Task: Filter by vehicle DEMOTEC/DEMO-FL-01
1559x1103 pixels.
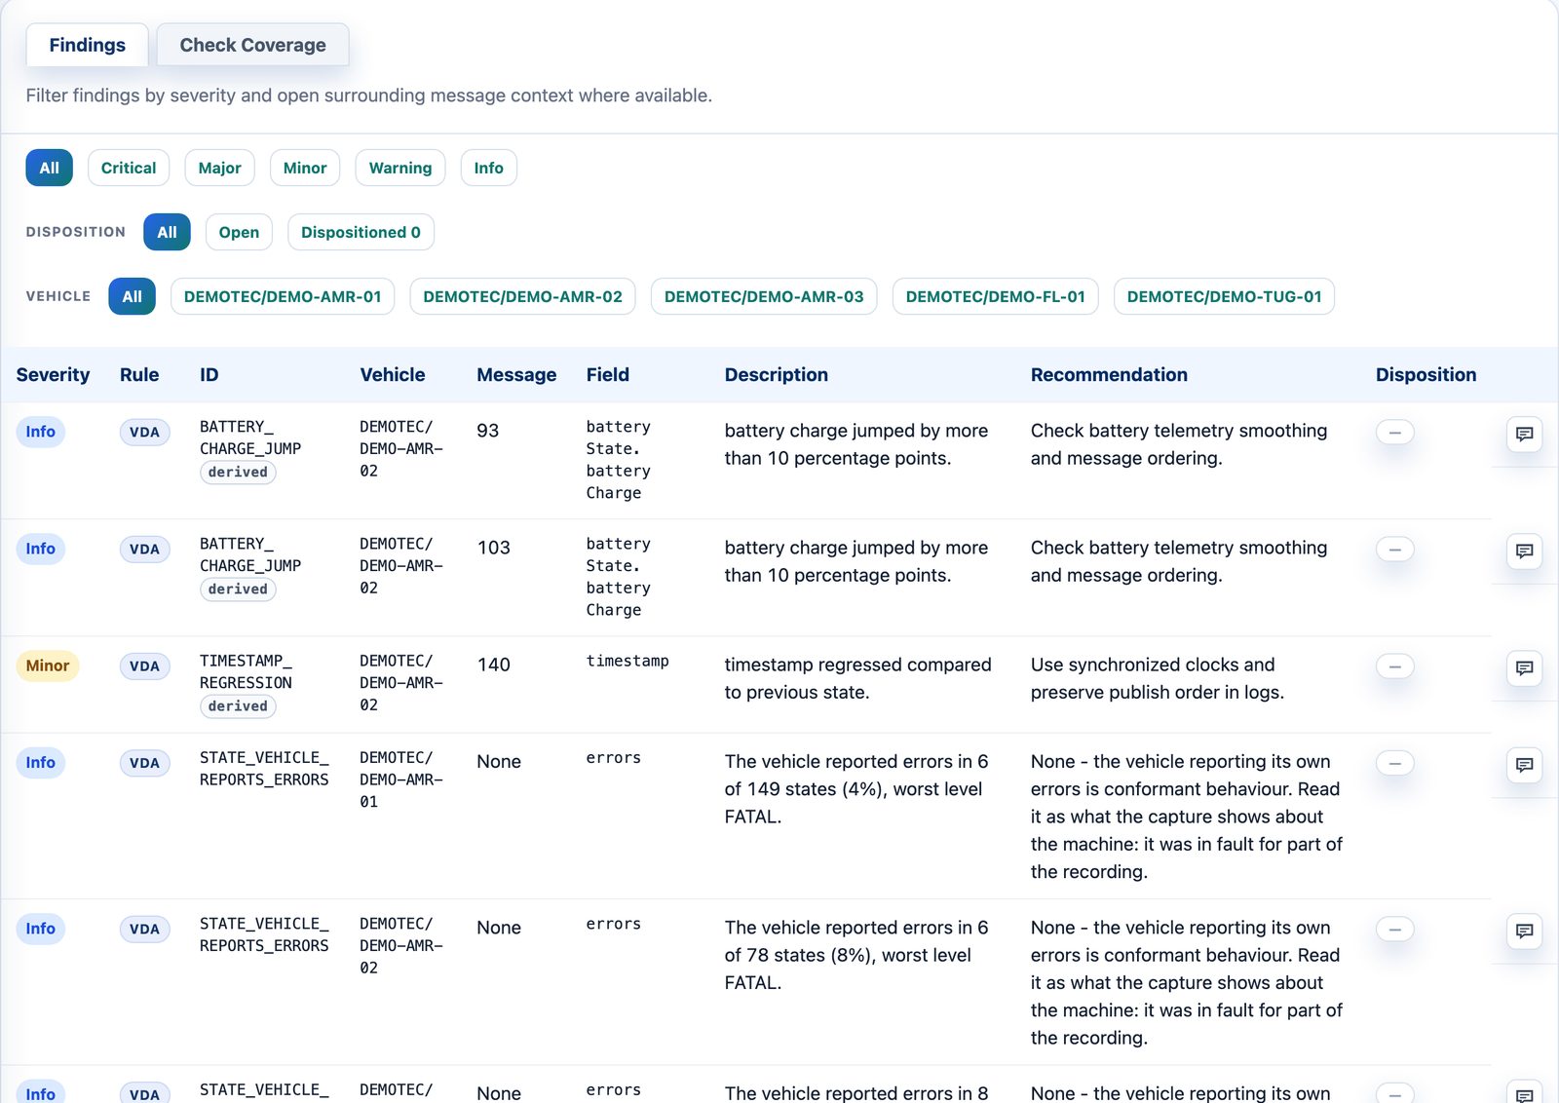Action: pyautogui.click(x=996, y=296)
